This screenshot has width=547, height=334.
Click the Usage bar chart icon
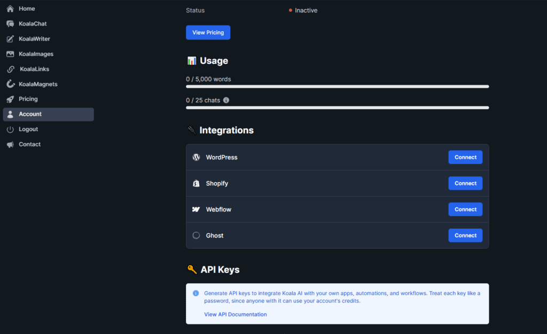(192, 61)
